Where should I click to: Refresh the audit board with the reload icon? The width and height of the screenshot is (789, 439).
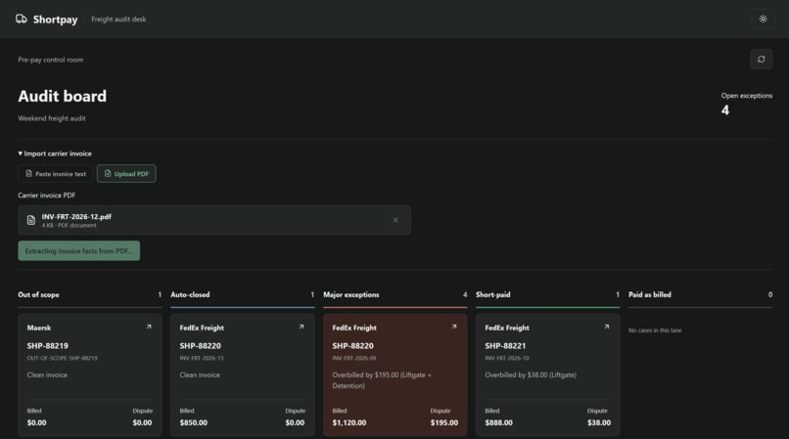pyautogui.click(x=761, y=60)
